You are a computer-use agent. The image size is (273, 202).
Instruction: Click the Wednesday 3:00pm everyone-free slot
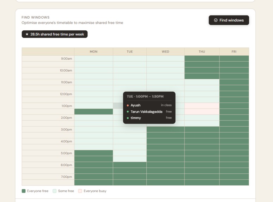coord(165,129)
